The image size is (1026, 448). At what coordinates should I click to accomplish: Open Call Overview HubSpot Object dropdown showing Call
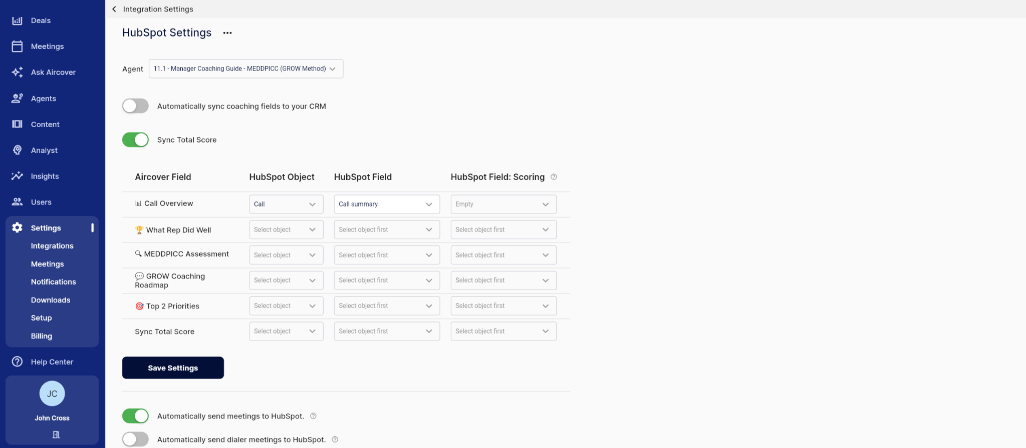(x=286, y=204)
